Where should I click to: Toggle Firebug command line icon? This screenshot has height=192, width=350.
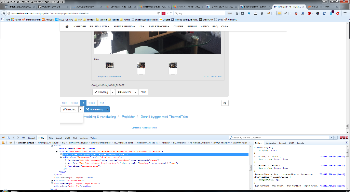click(23, 138)
